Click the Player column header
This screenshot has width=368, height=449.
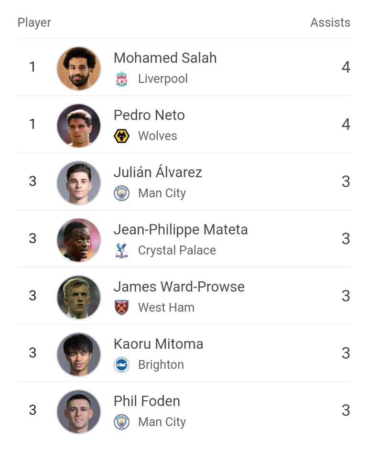(34, 22)
